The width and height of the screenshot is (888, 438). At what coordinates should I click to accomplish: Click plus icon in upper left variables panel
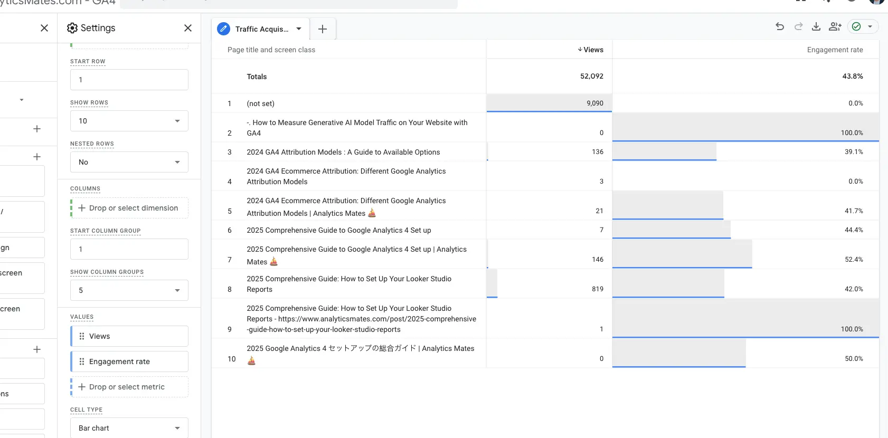[37, 129]
